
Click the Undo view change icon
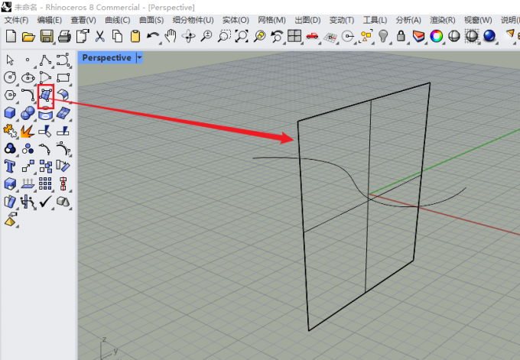277,36
